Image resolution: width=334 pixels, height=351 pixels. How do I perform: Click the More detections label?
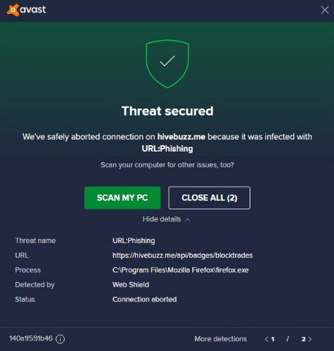pyautogui.click(x=221, y=339)
